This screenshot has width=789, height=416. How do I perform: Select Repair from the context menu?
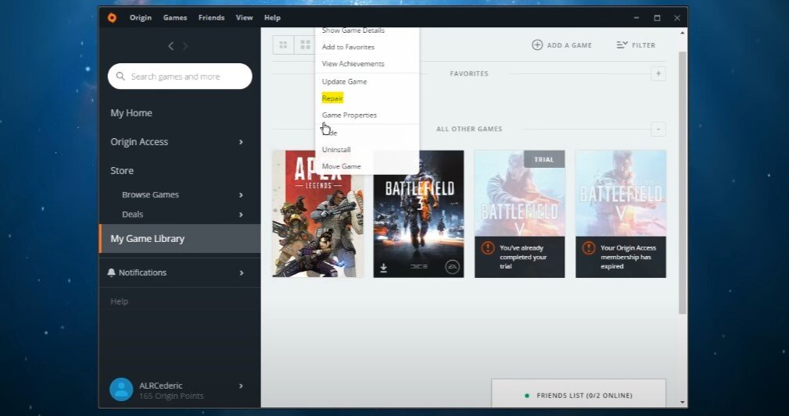(332, 98)
